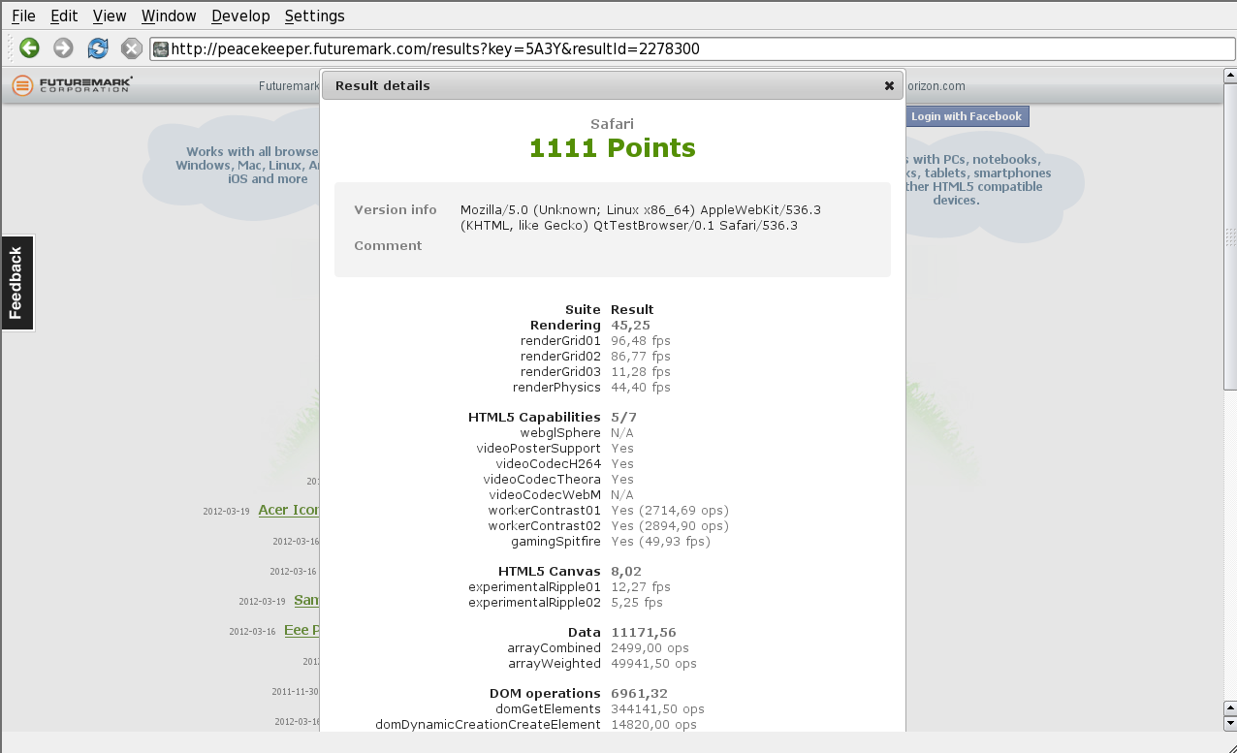Viewport: 1237px width, 753px height.
Task: Click the Safari browser name heading
Action: coord(613,123)
